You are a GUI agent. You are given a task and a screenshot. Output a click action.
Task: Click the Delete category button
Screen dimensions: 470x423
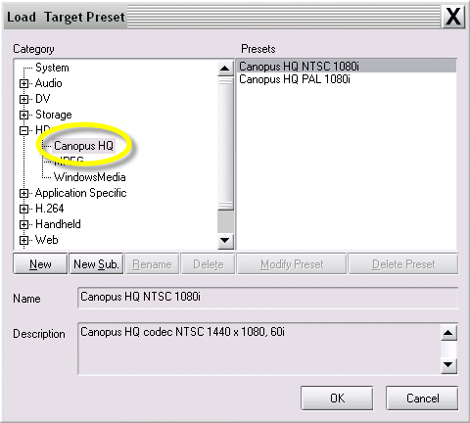(209, 263)
